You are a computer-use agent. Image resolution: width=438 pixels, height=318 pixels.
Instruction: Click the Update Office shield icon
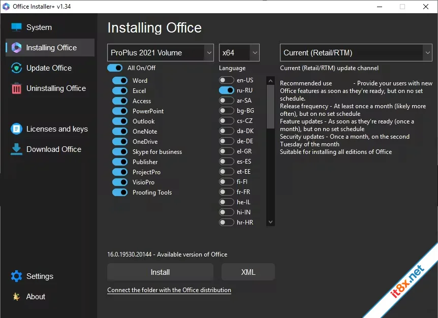click(16, 68)
